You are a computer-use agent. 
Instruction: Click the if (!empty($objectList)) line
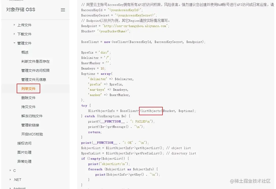105,159
